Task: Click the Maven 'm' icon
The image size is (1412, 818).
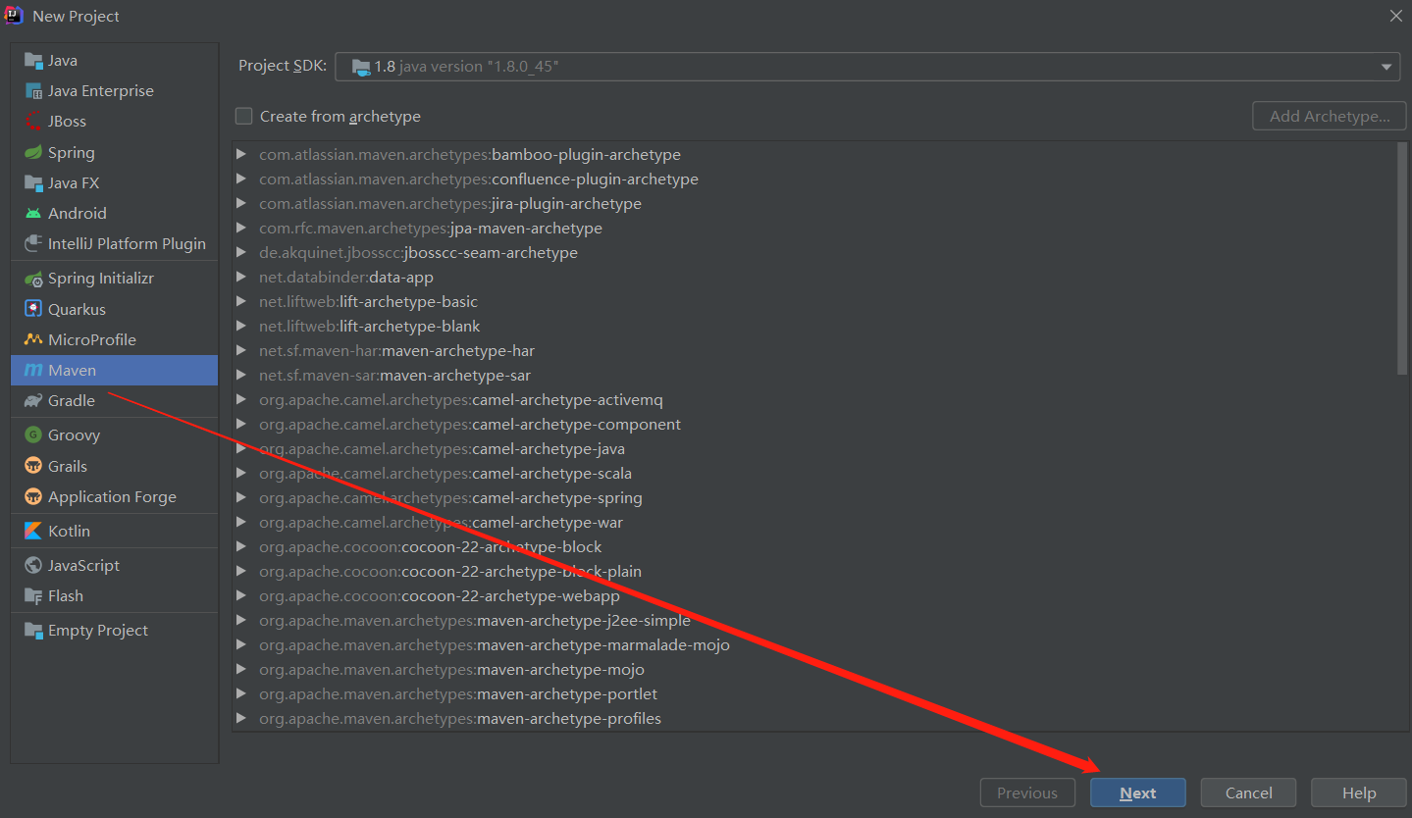Action: pos(33,371)
